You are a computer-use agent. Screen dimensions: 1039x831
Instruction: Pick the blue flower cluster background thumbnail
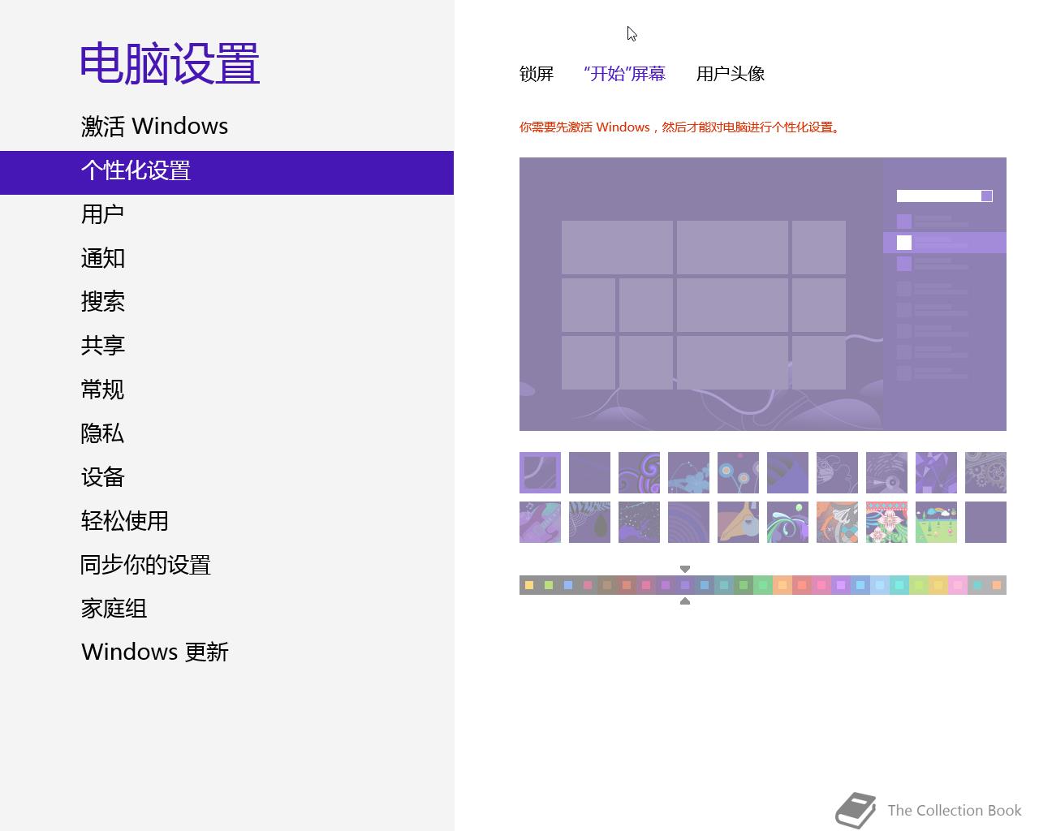(688, 472)
